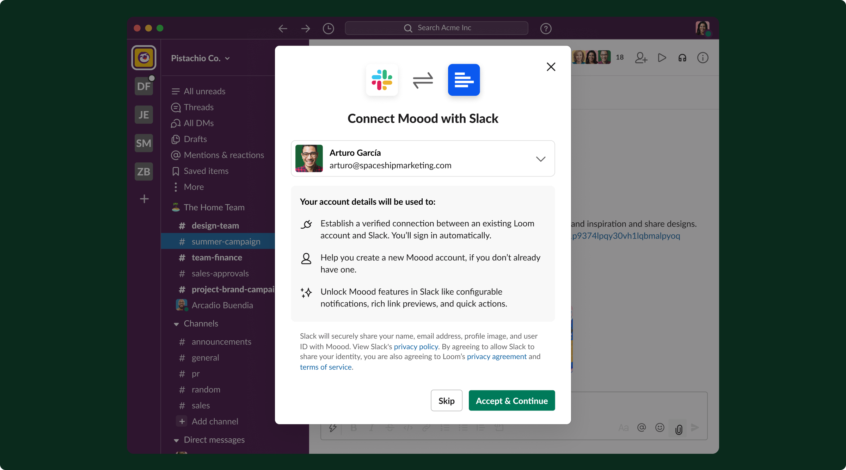Collapse the Direct messages section

(x=176, y=440)
